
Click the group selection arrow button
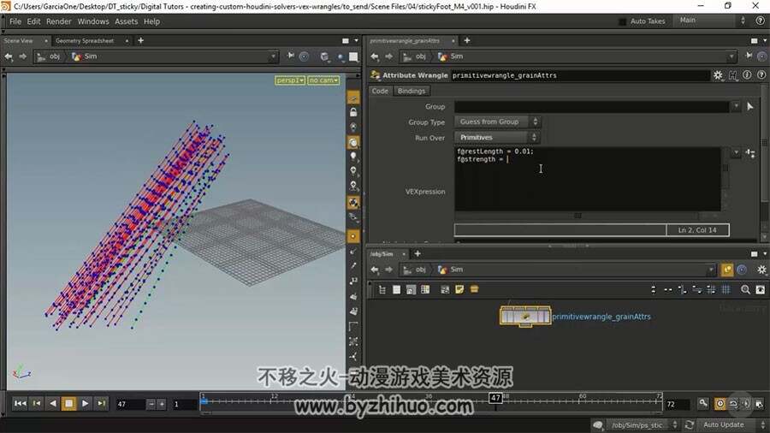[749, 106]
